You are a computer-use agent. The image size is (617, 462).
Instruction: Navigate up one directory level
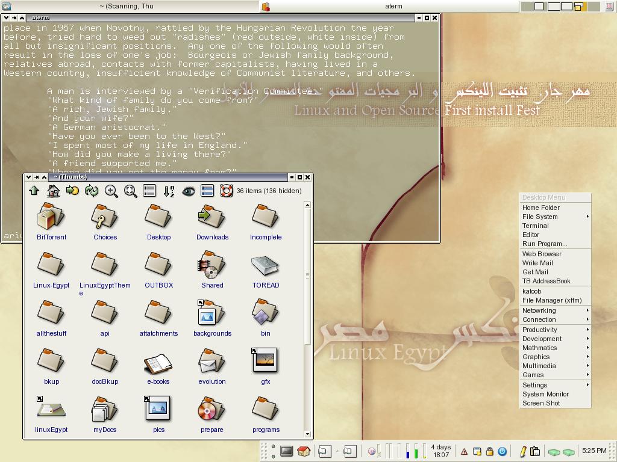coord(34,191)
